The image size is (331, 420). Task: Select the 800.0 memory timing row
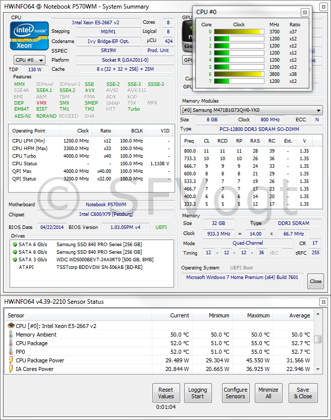pos(251,151)
